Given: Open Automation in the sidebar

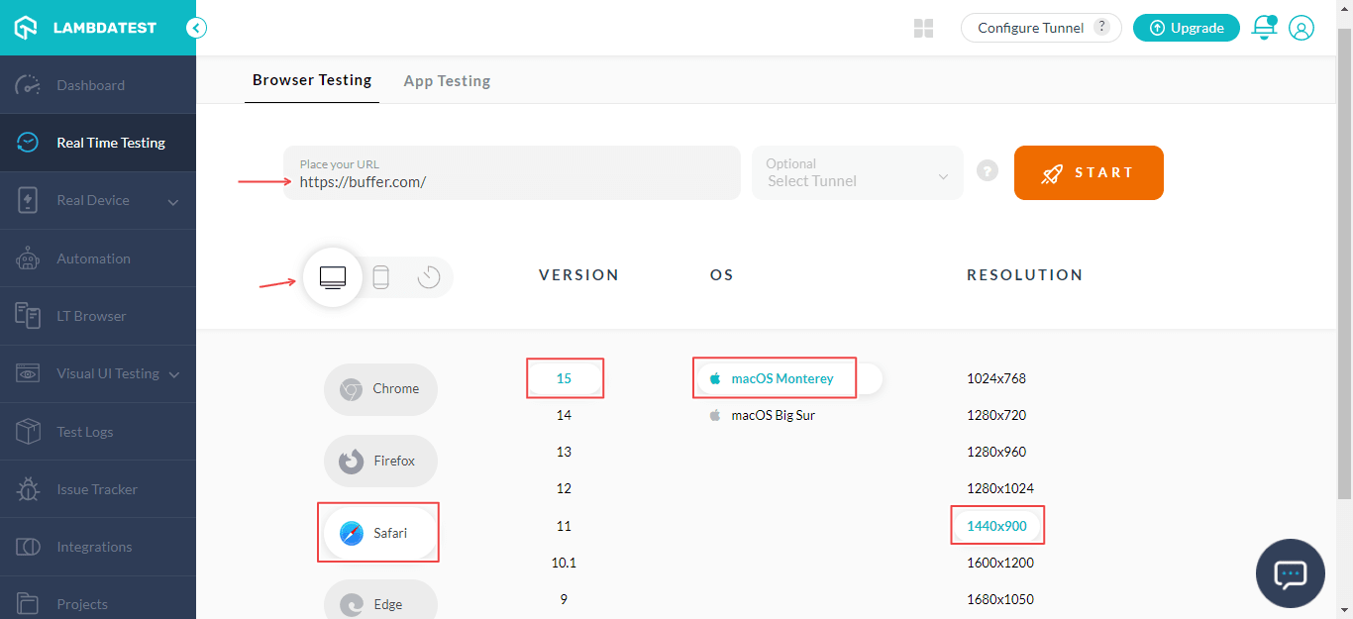Looking at the screenshot, I should (x=93, y=258).
